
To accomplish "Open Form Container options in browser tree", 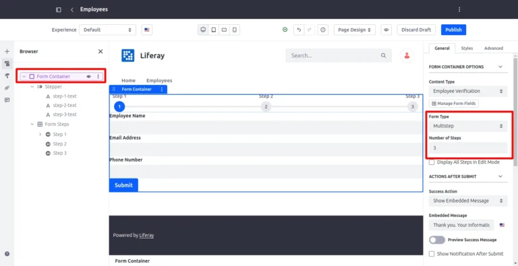I will pos(98,77).
